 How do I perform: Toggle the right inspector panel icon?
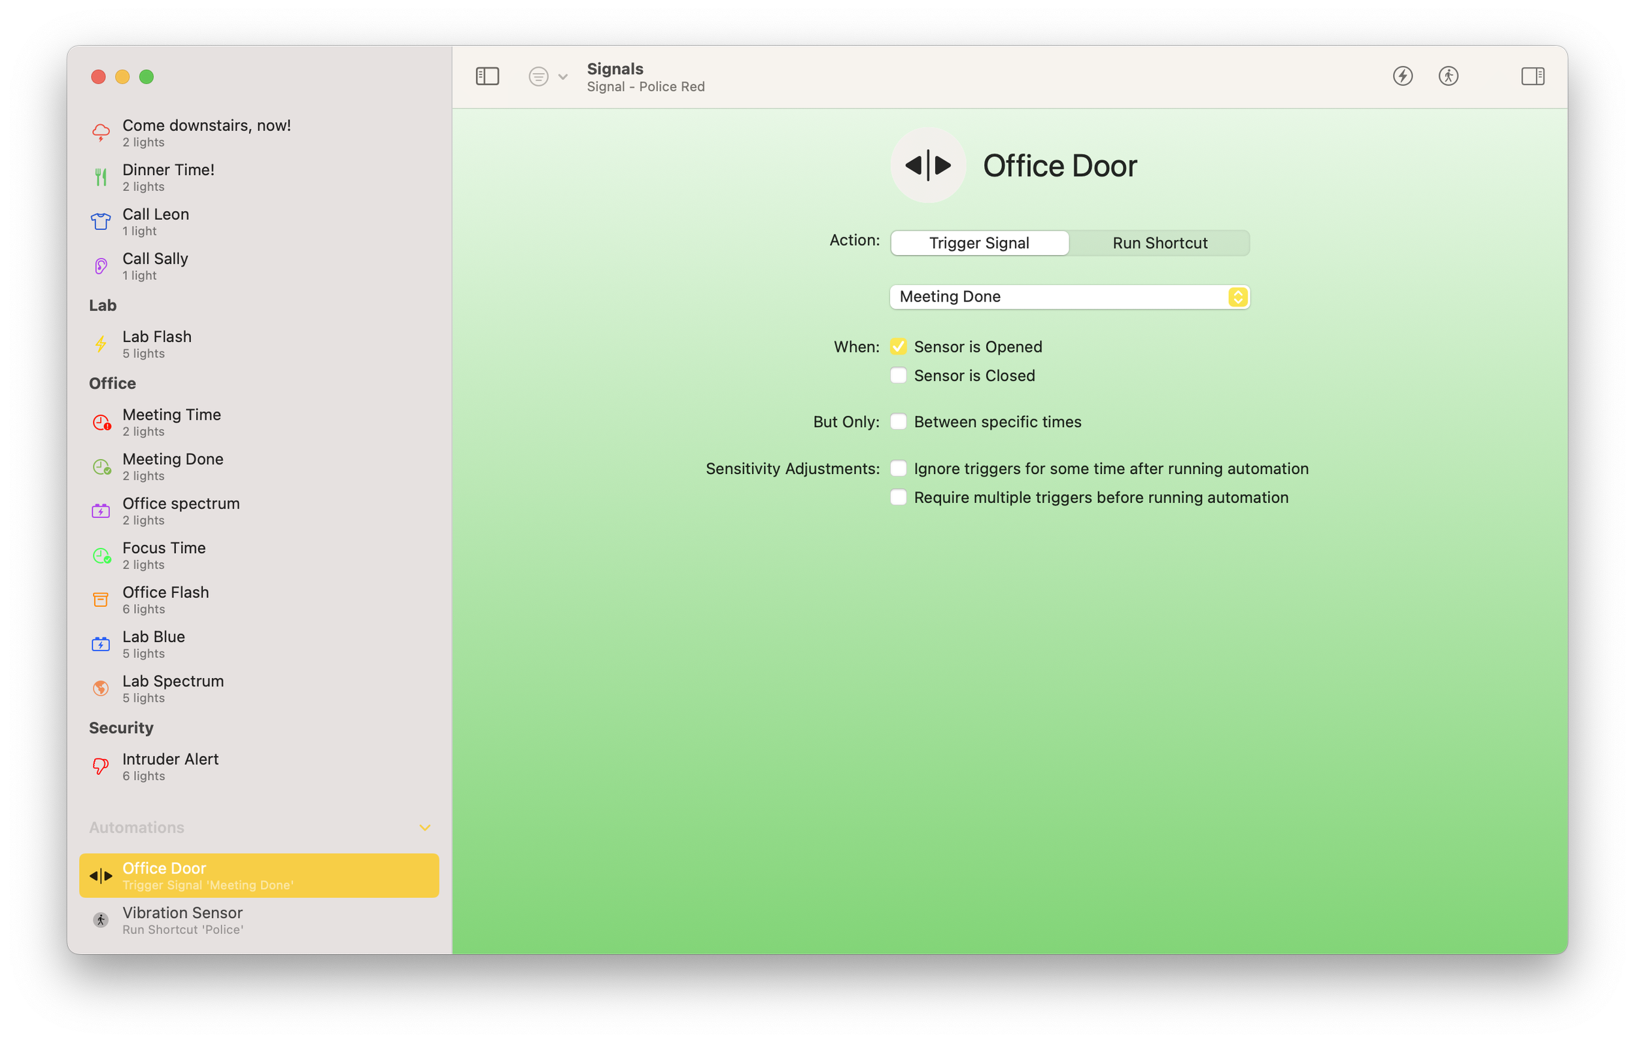[1532, 76]
